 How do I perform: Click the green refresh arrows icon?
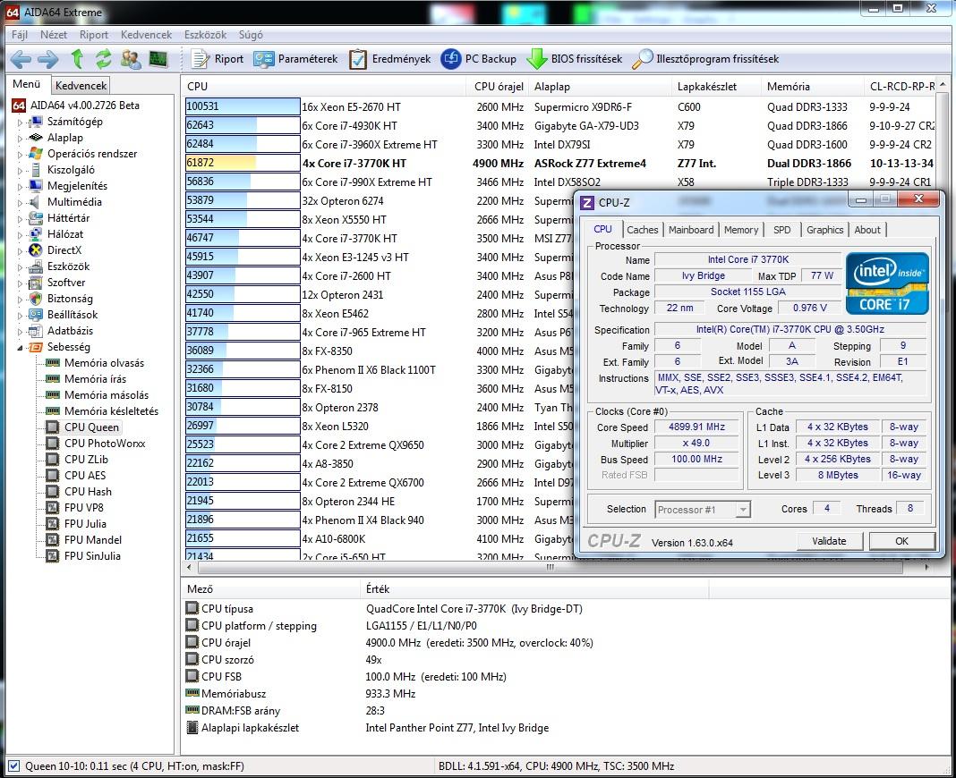[104, 59]
